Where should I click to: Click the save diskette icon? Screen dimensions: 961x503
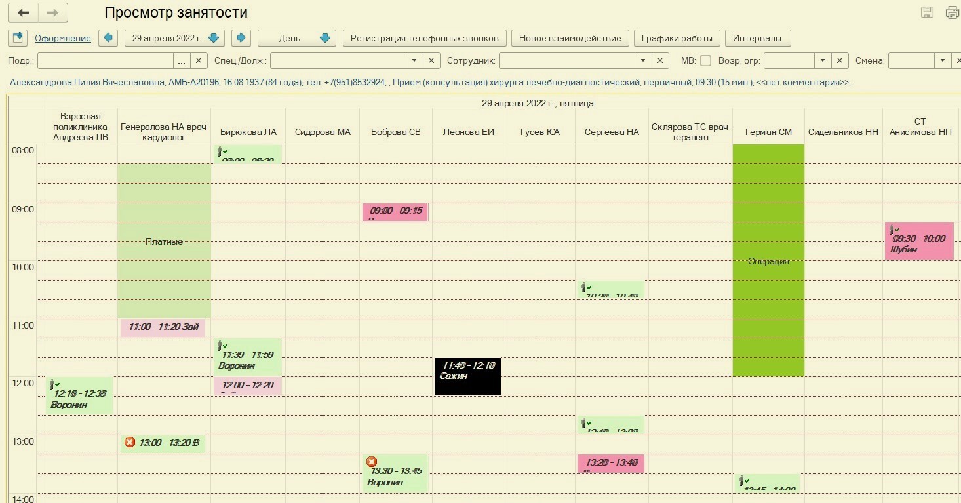tap(928, 12)
